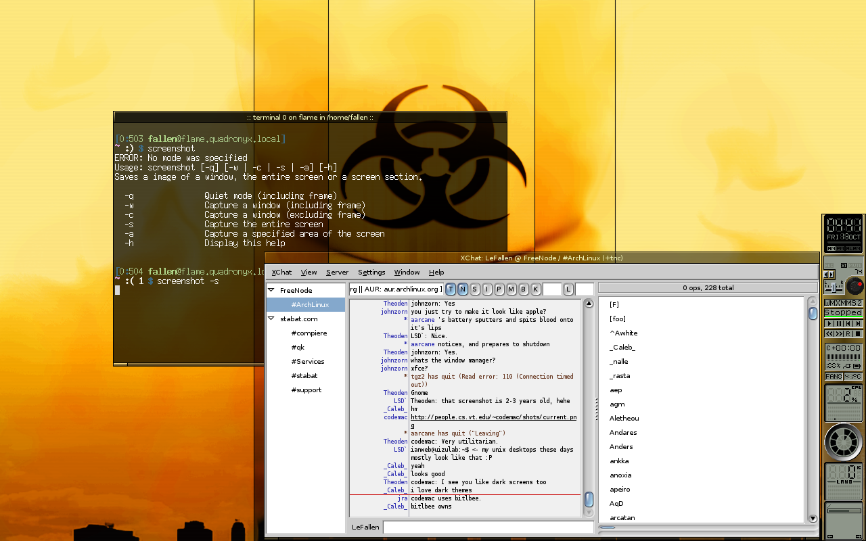Click the spinning fan dock applet

(x=843, y=442)
